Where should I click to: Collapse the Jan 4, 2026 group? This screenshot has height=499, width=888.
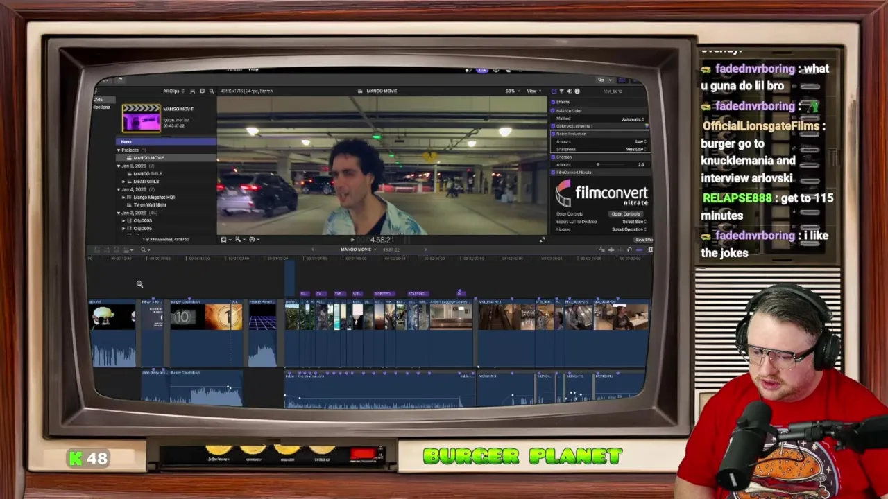pyautogui.click(x=119, y=189)
